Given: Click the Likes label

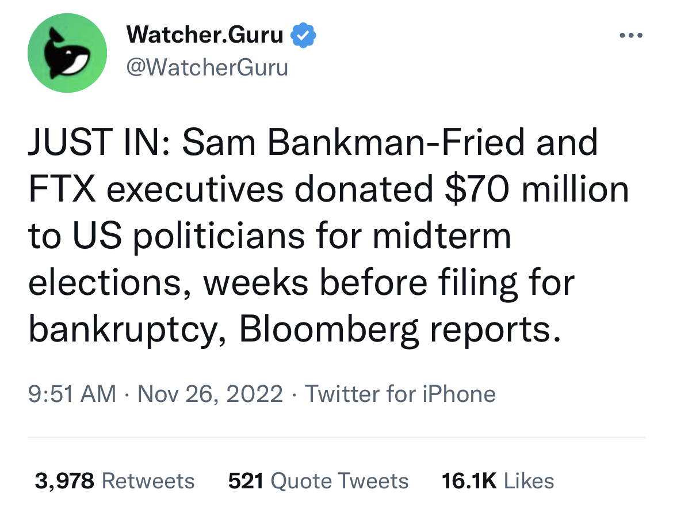Looking at the screenshot, I should click(x=529, y=481).
